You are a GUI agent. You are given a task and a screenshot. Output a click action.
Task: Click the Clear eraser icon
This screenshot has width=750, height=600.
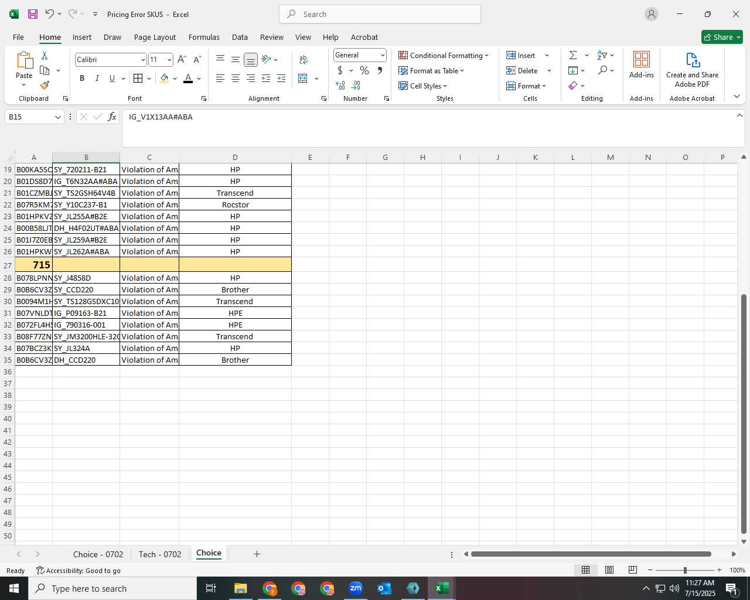point(573,86)
